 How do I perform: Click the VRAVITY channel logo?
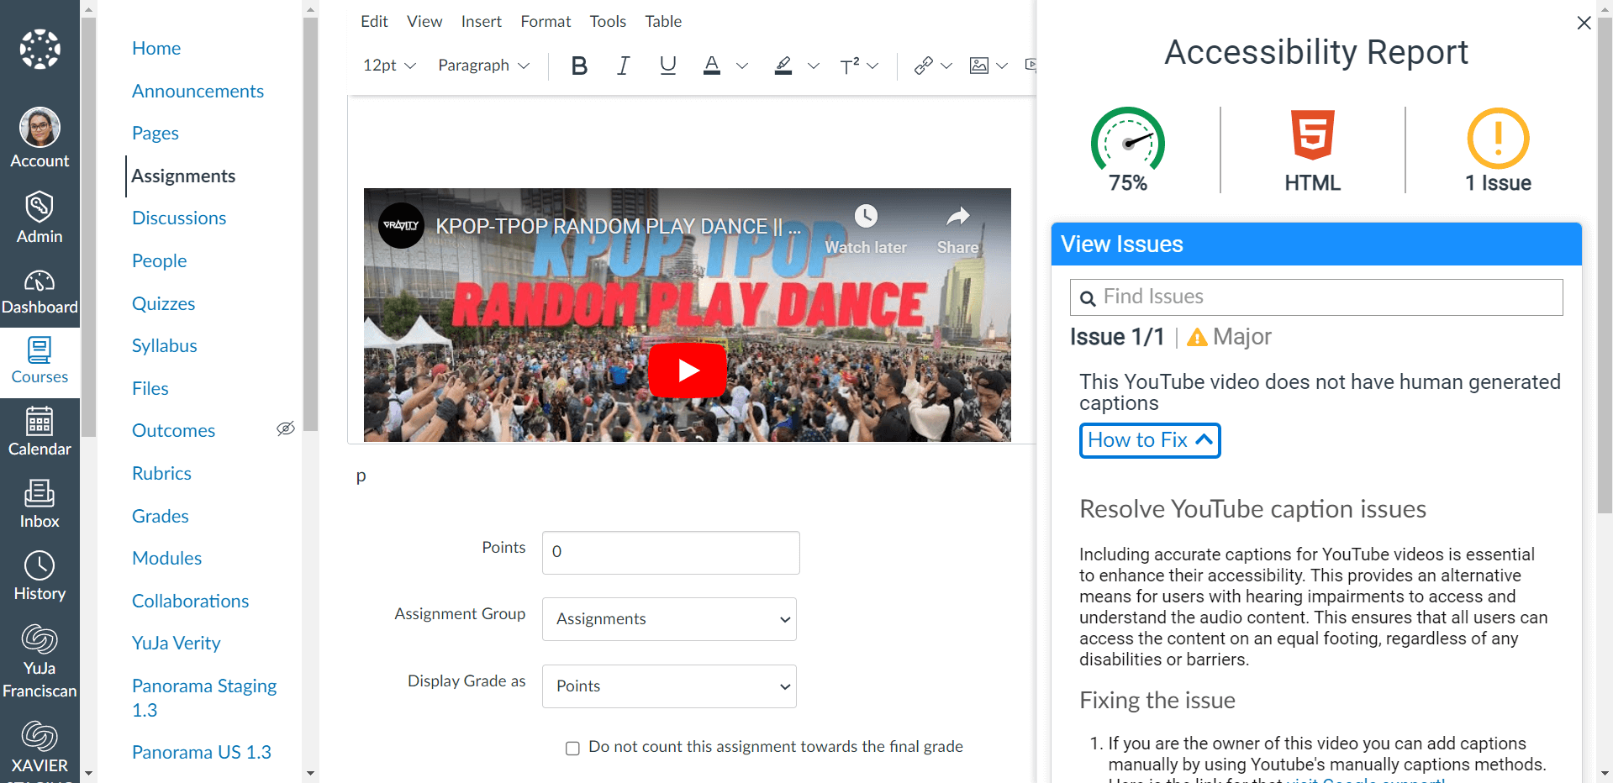[x=401, y=225]
